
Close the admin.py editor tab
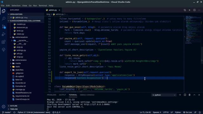59,10
